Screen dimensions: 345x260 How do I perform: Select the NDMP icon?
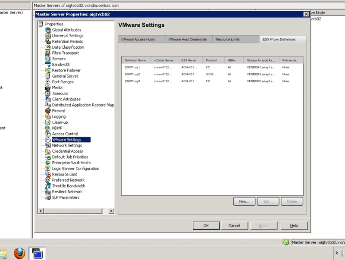tap(48, 128)
